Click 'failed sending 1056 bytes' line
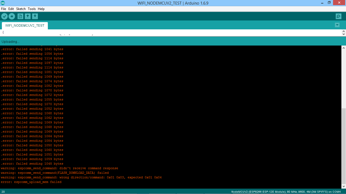 (32, 54)
